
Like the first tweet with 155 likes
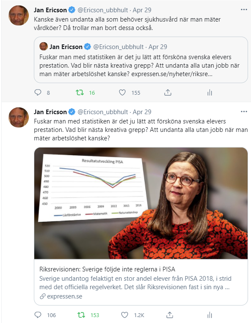click(122, 93)
